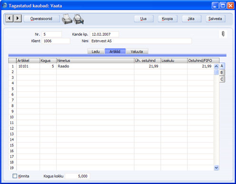Click the Kogus column header
The height and width of the screenshot is (184, 236).
click(x=48, y=60)
